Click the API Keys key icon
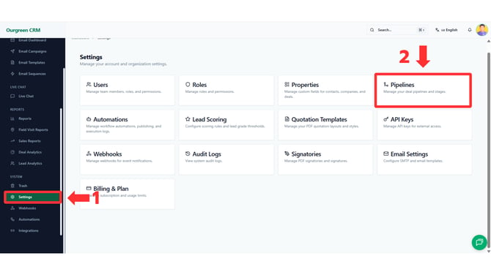 click(385, 119)
